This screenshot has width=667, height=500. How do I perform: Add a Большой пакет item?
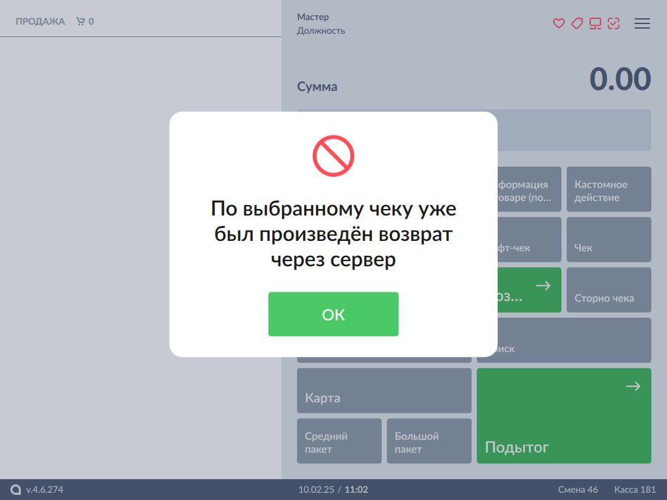click(429, 441)
